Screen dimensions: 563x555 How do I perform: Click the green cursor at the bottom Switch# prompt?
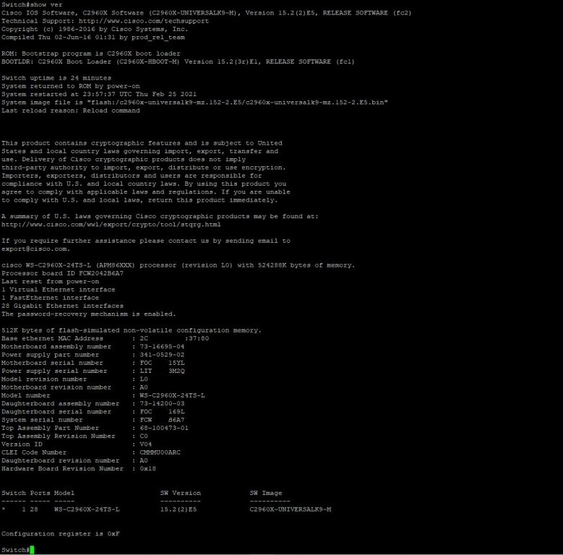tap(32, 550)
